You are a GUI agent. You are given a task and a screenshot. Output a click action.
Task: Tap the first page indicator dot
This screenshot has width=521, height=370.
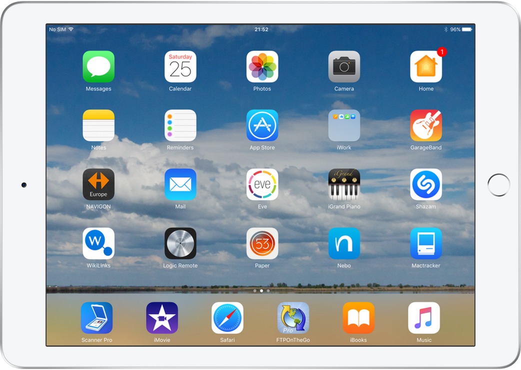[255, 290]
